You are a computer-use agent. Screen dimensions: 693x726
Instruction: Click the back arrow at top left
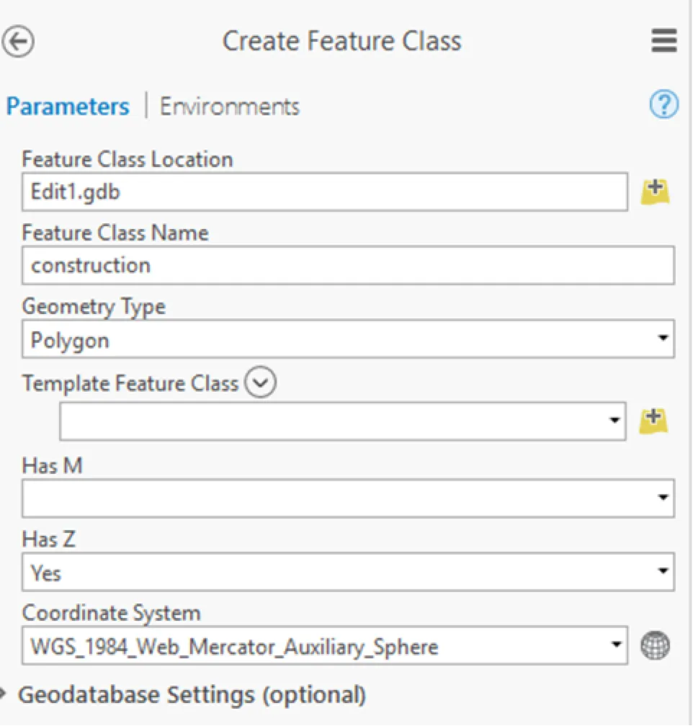(19, 41)
